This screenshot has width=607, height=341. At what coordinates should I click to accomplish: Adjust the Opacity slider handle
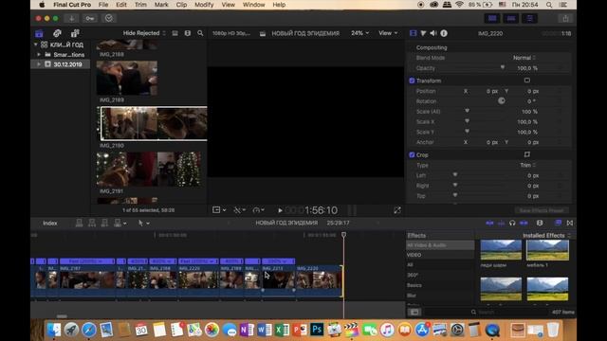[502, 67]
